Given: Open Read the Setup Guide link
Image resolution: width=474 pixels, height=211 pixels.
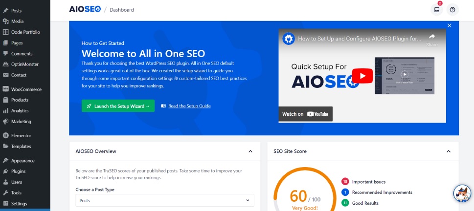Looking at the screenshot, I should pyautogui.click(x=189, y=106).
